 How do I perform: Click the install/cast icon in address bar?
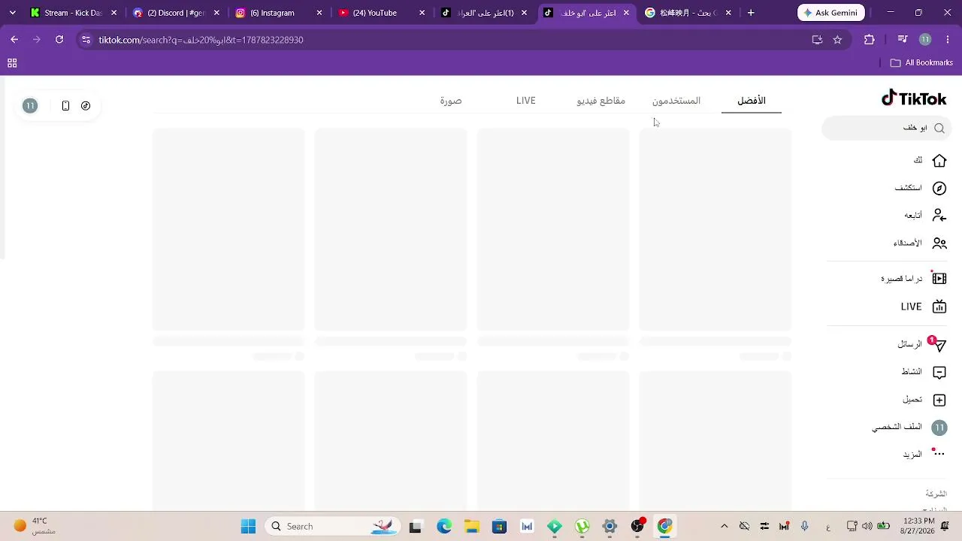(x=817, y=40)
